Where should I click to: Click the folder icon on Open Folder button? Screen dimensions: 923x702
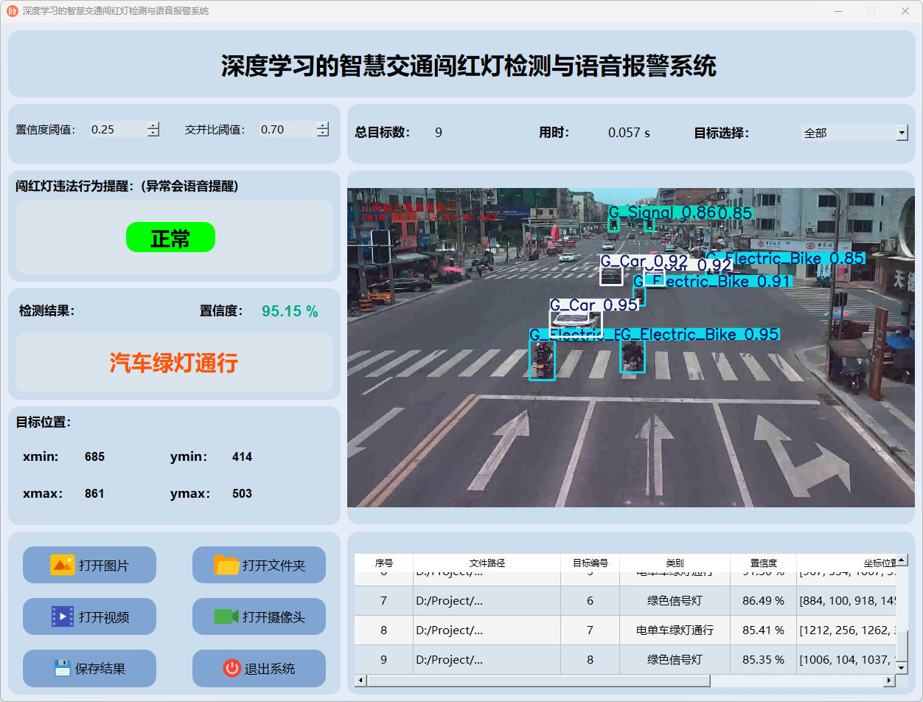226,565
